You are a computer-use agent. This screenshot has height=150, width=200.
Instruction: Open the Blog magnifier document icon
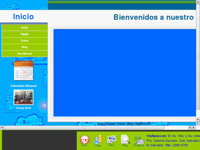tap(125, 140)
